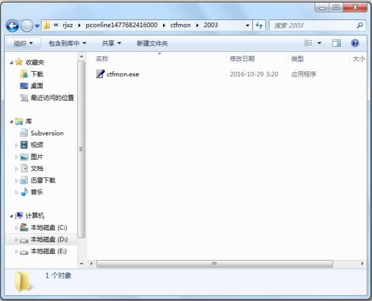This screenshot has height=301, width=372.
Task: Sort by 类型 column header
Action: (298, 58)
